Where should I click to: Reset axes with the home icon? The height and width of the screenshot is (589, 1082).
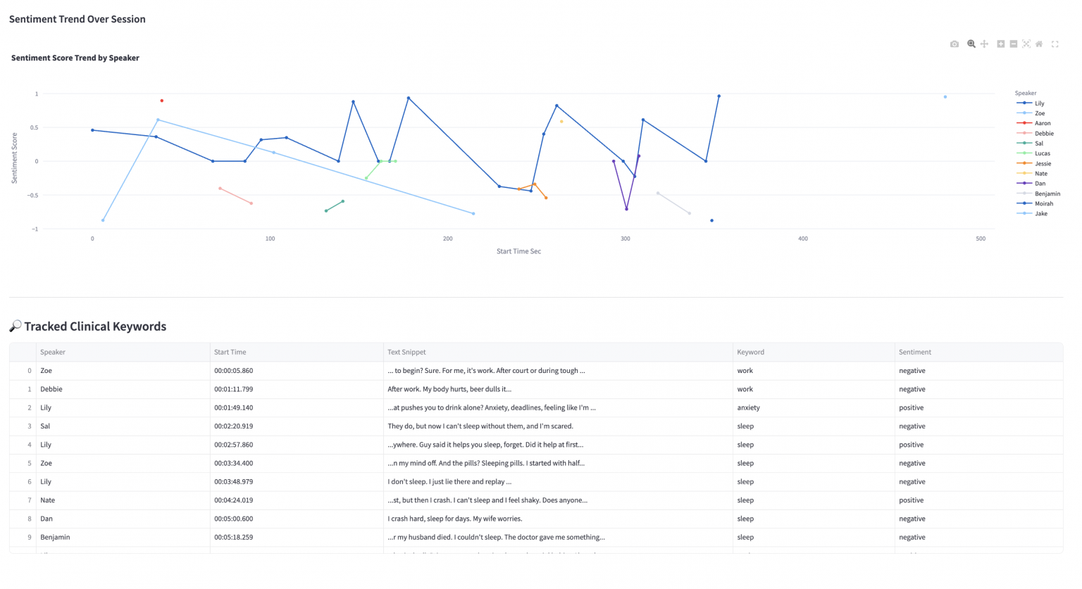click(1039, 44)
